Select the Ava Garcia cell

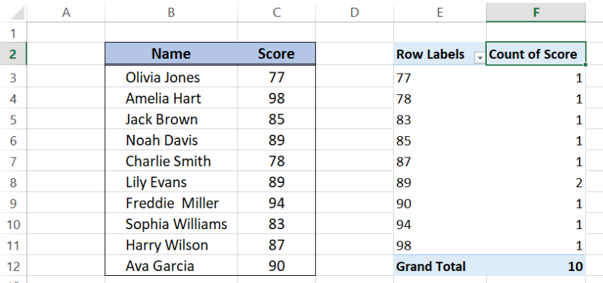171,266
